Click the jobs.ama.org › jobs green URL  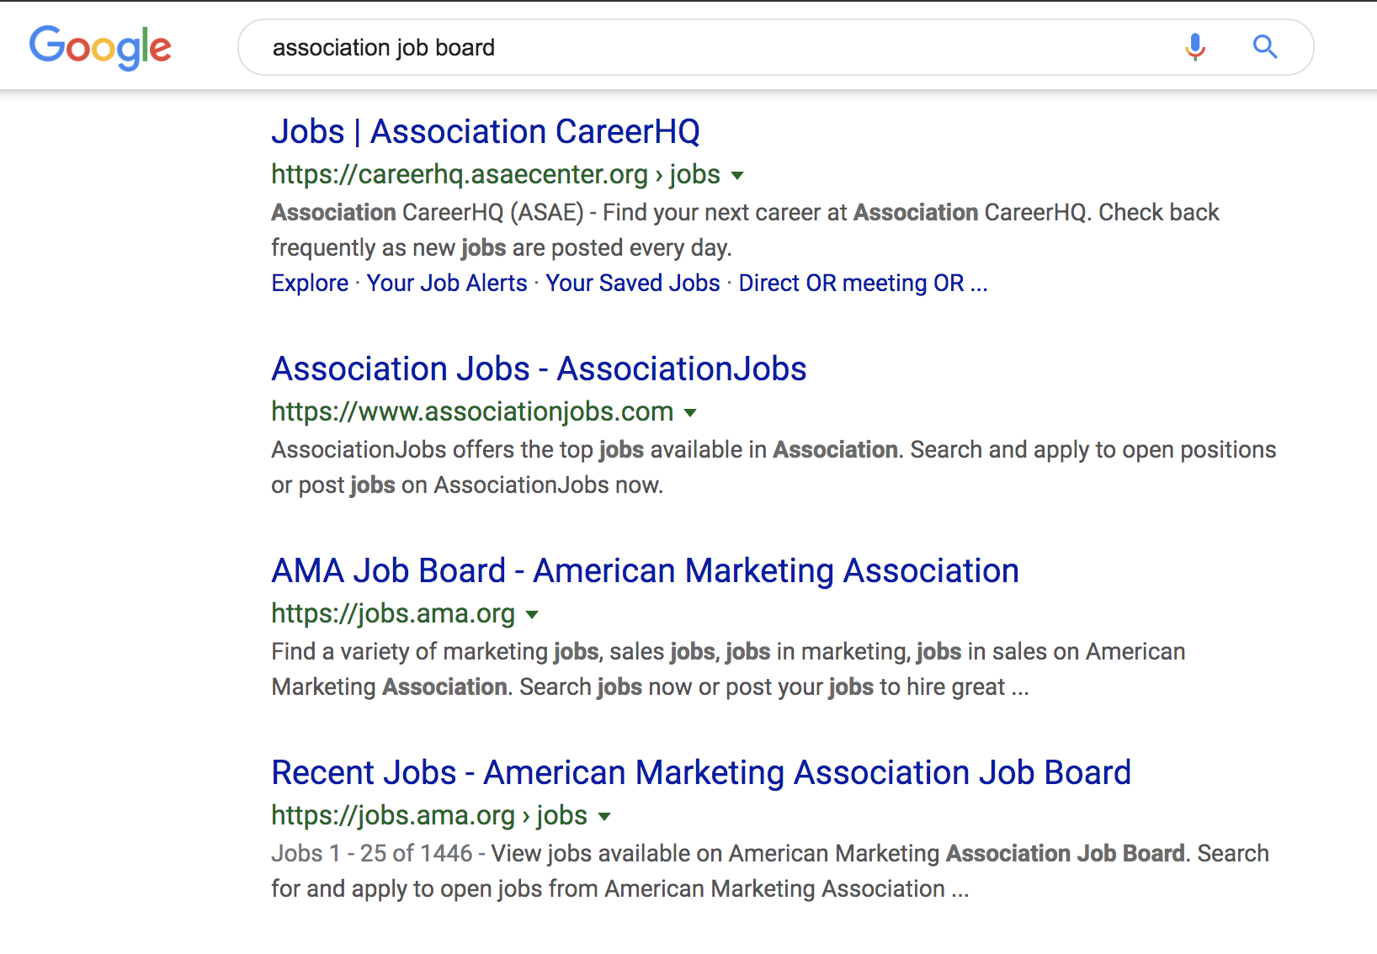pos(429,815)
